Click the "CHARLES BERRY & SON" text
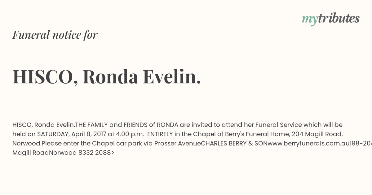Image resolution: width=372 pixels, height=195 pixels. pos(234,143)
